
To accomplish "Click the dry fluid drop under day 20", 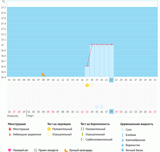I will point(102,107).
